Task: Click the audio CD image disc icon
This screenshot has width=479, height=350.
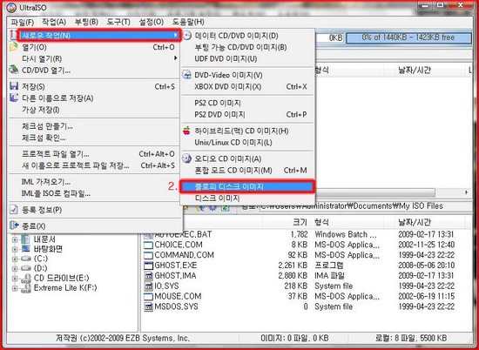Action: pos(186,158)
